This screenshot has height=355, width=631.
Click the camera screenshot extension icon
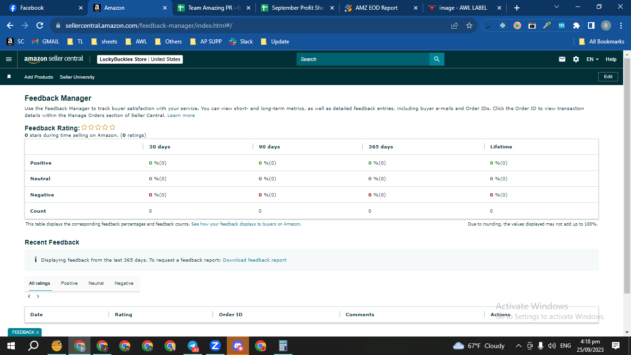pos(532,26)
